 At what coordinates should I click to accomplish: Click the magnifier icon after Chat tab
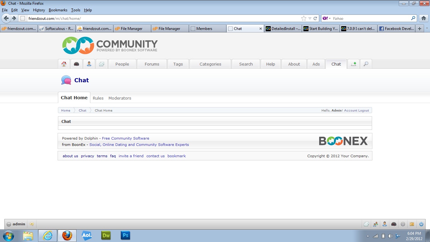click(x=366, y=64)
